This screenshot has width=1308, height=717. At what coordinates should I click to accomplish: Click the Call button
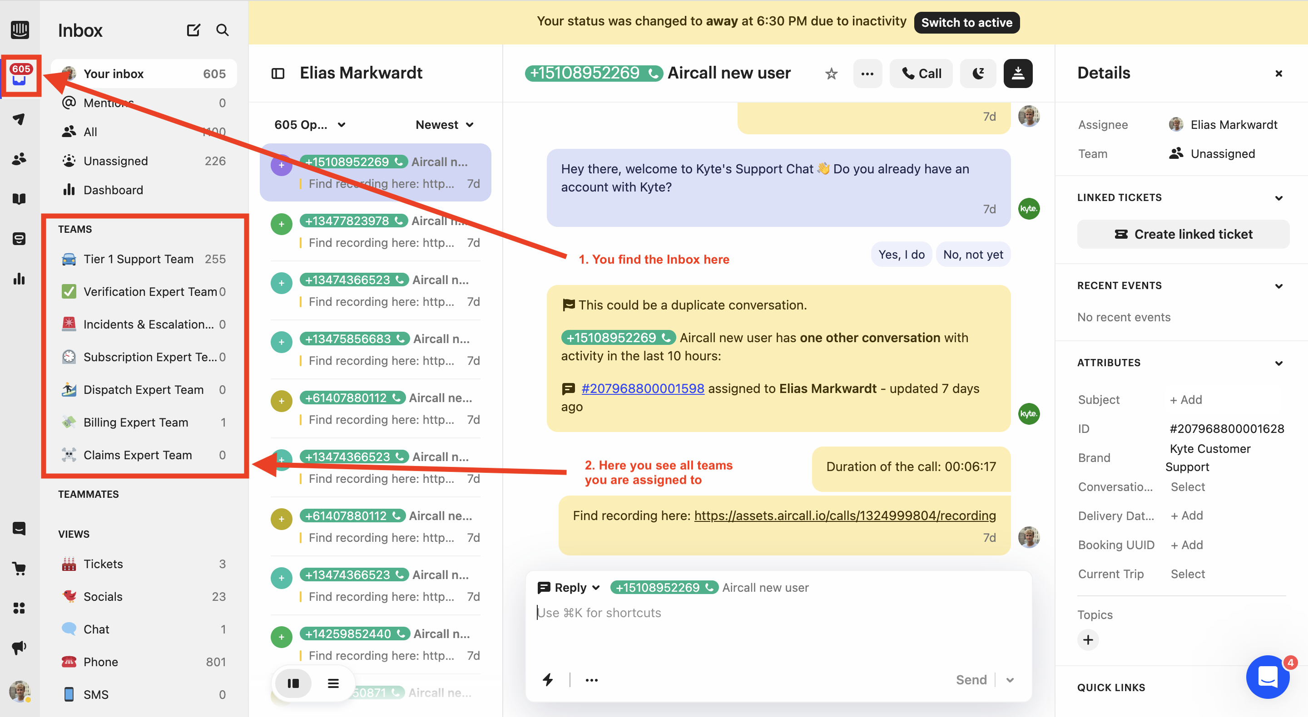click(x=921, y=74)
